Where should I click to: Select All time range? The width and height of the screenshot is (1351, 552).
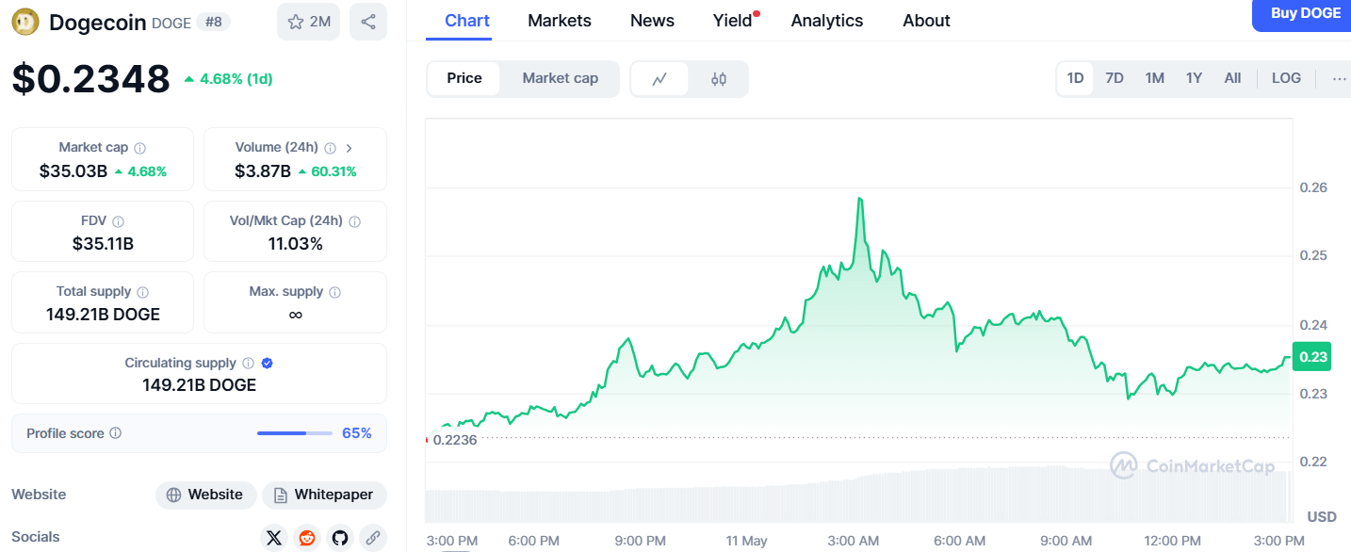(x=1232, y=78)
